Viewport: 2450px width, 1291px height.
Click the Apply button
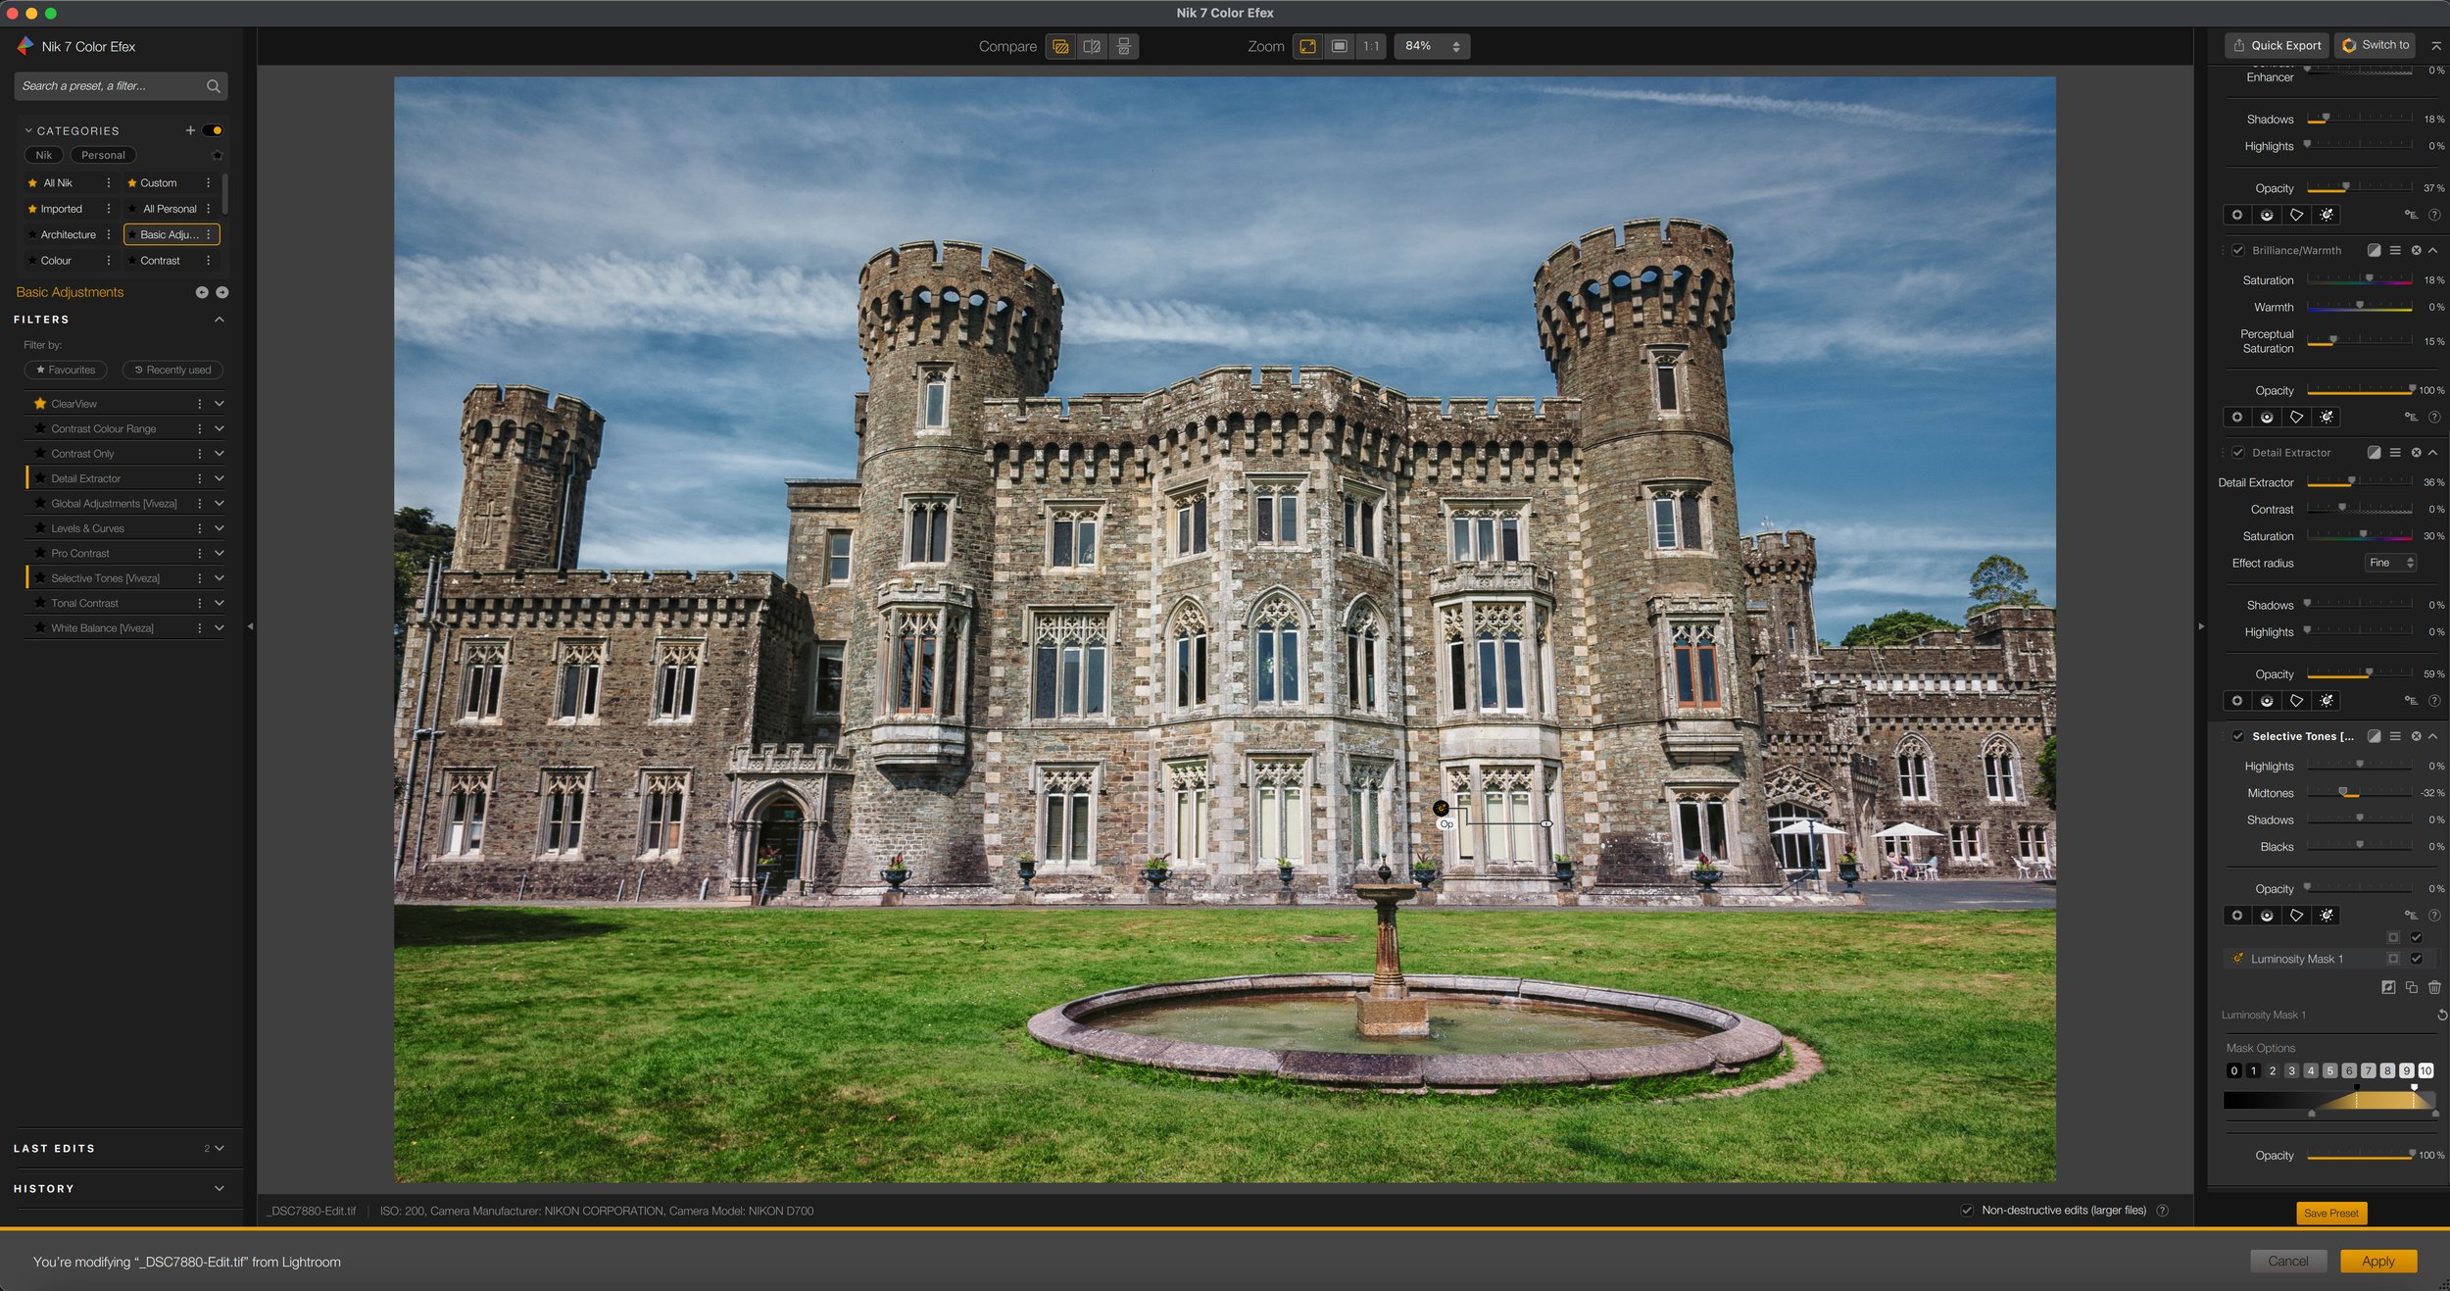pyautogui.click(x=2377, y=1262)
